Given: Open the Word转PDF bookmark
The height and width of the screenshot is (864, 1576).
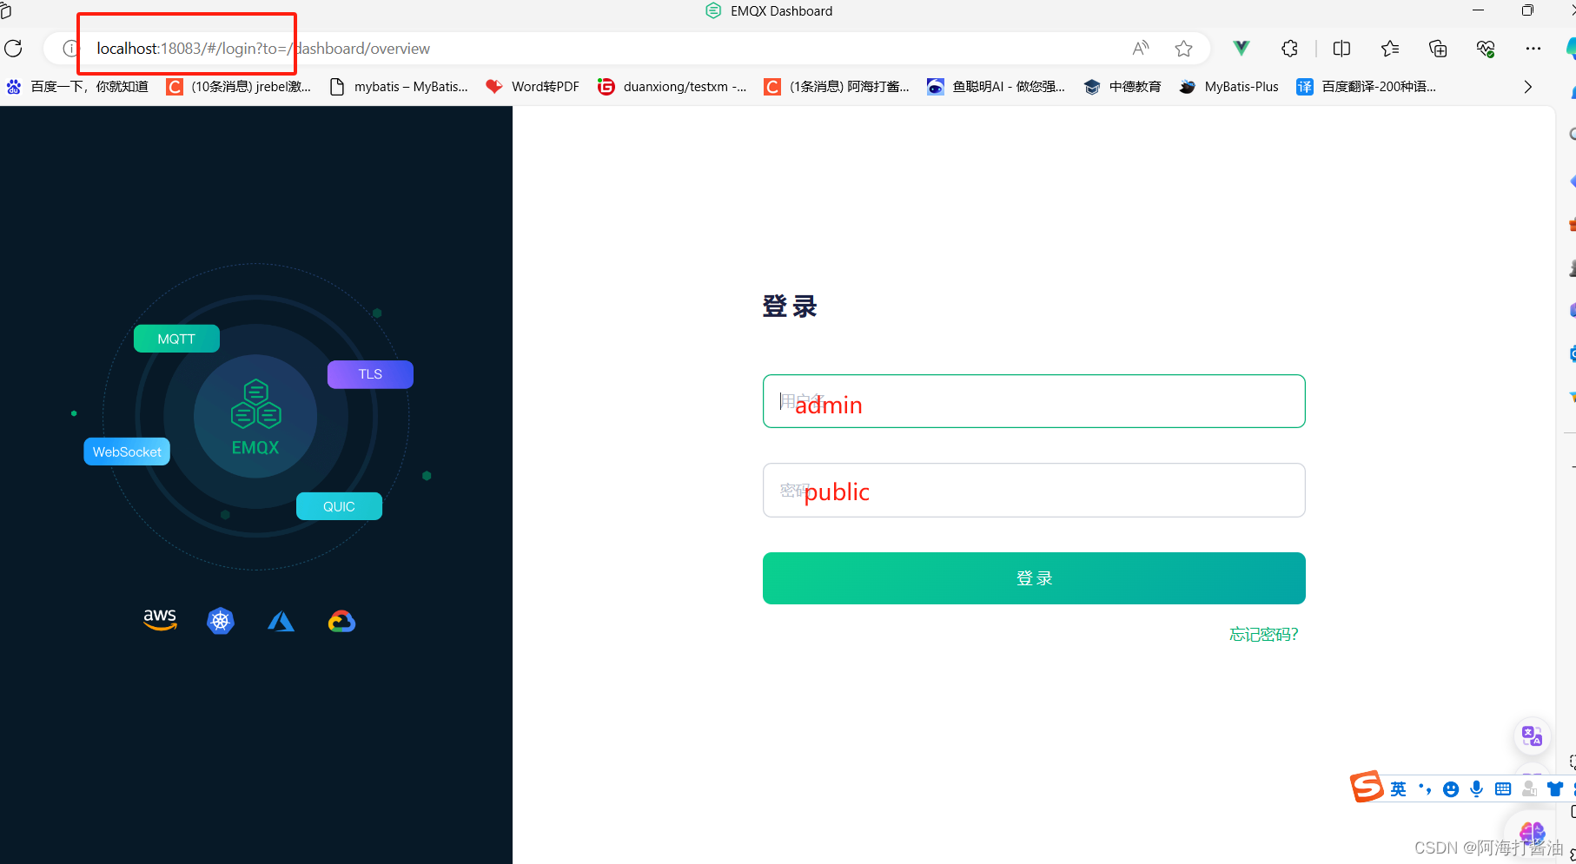Looking at the screenshot, I should pyautogui.click(x=533, y=87).
